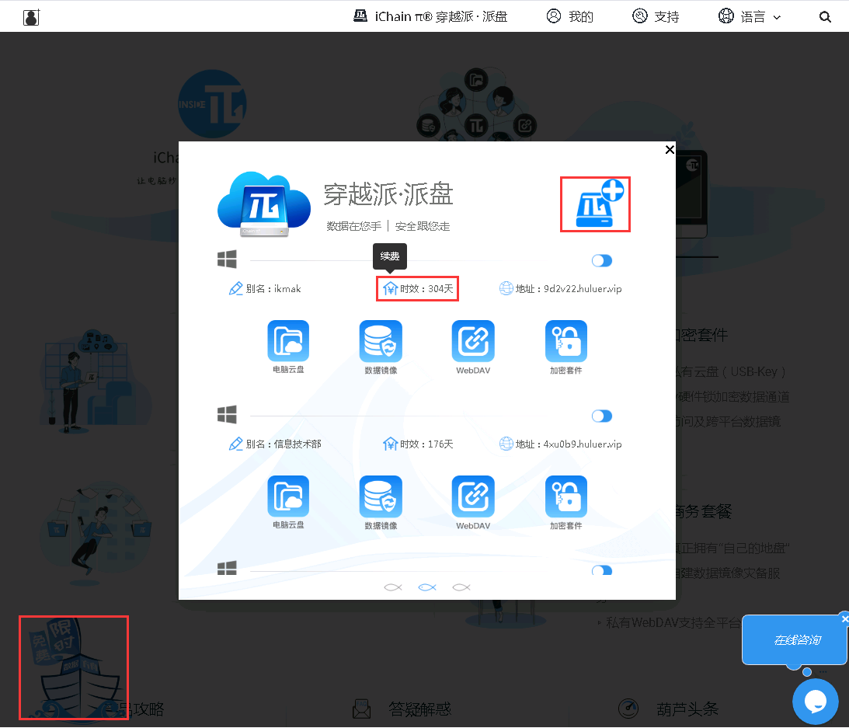Toggle the switch for the ikmak device
Screen dimensions: 849x728
[601, 260]
